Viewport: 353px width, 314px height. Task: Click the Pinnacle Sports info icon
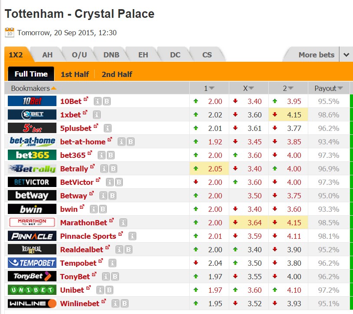132,236
